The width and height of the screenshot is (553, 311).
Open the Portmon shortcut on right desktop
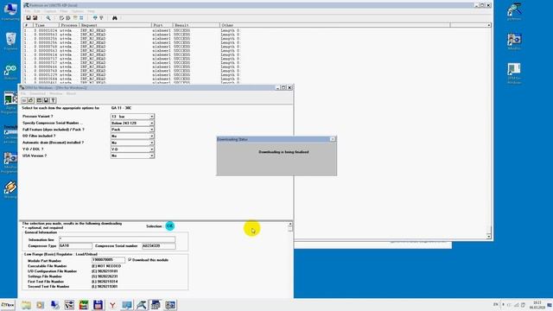(x=514, y=11)
